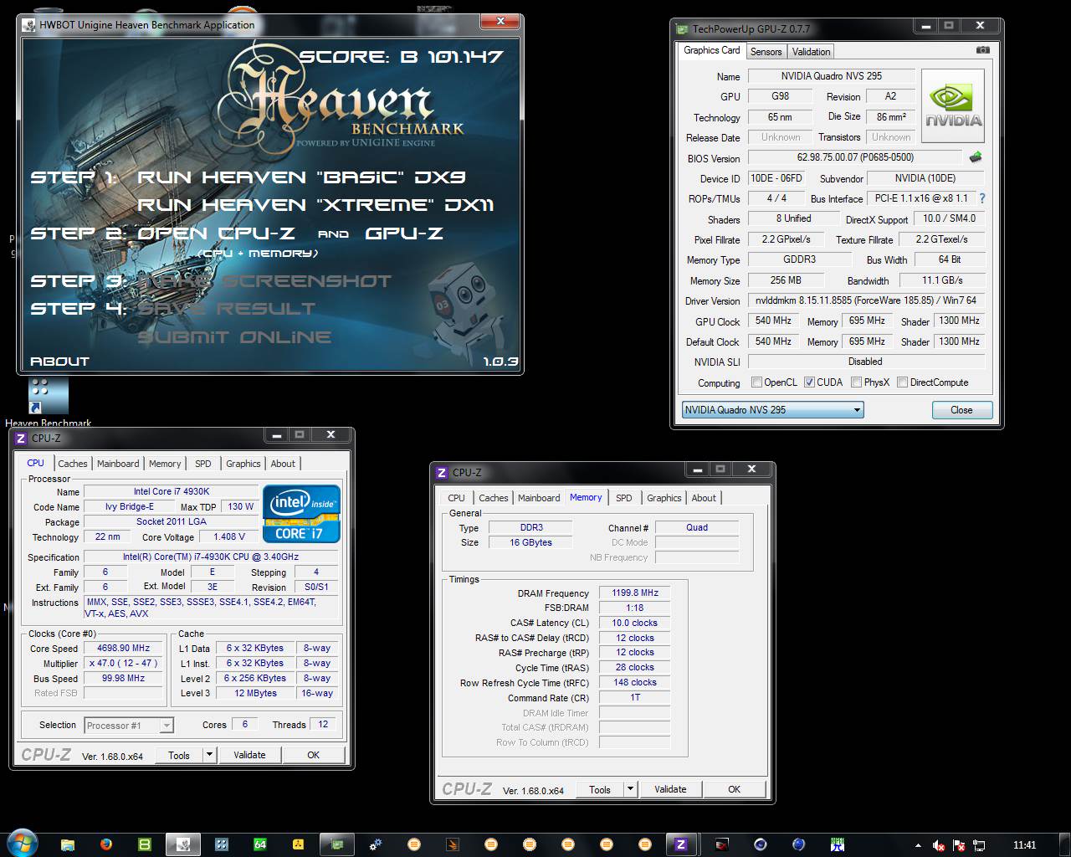Open Graphics tab in CPU-Z Memory window
1071x857 pixels.
coord(664,498)
